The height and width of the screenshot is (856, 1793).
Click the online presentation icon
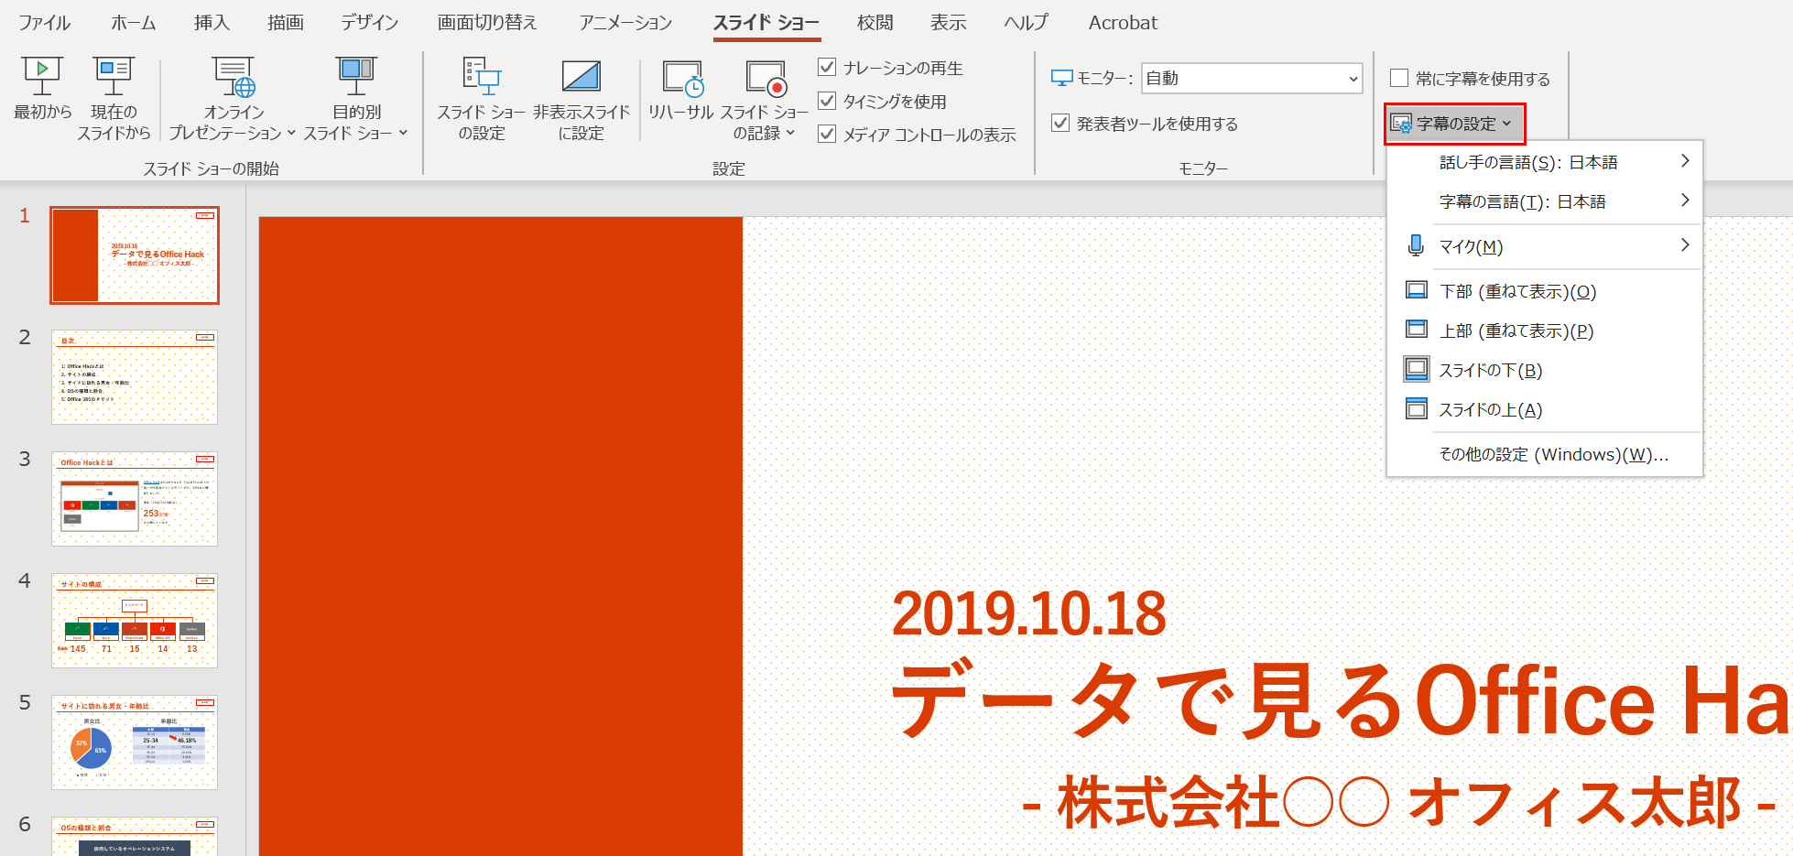234,77
